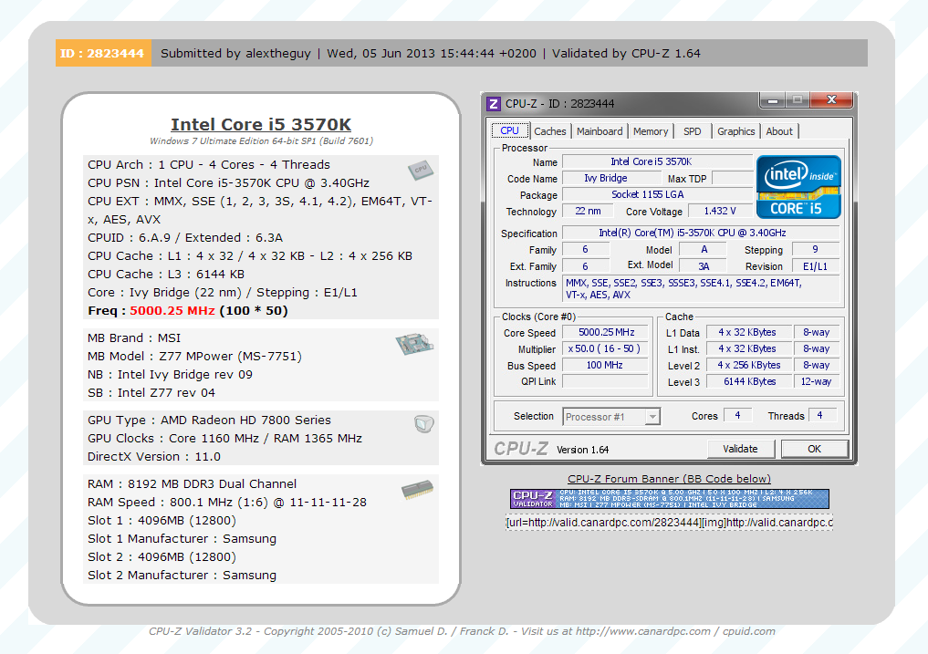Click the OK button

pyautogui.click(x=814, y=449)
